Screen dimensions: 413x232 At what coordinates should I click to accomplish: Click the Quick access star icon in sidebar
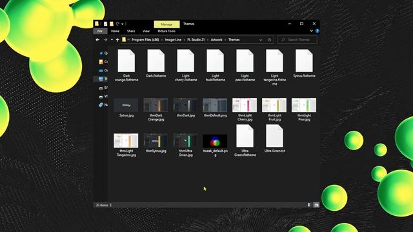pyautogui.click(x=101, y=53)
